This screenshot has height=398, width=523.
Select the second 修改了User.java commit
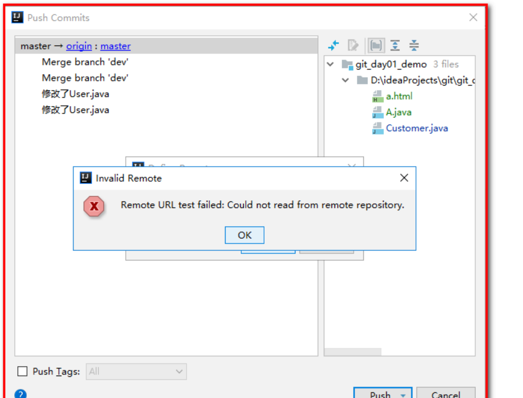tap(76, 110)
